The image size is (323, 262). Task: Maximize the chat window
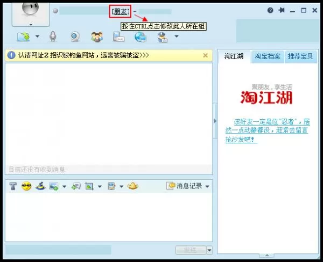[x=304, y=10]
